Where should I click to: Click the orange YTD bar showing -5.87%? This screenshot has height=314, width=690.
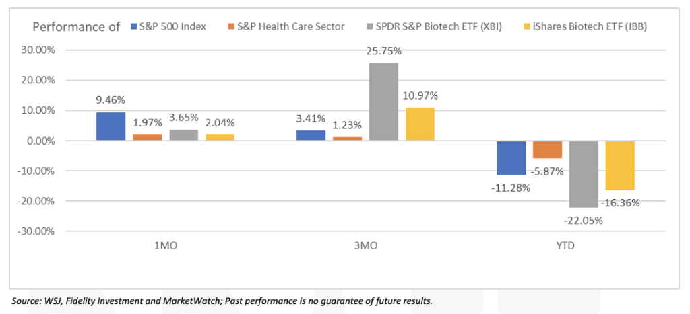(547, 149)
